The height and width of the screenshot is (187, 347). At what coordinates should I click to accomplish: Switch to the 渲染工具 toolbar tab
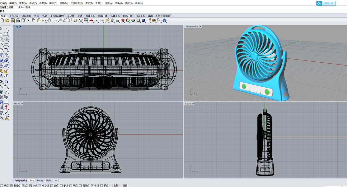coord(140,16)
